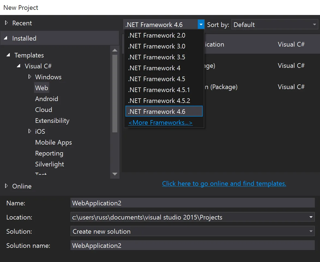
Task: Open the Solution dropdown
Action: tap(192, 231)
